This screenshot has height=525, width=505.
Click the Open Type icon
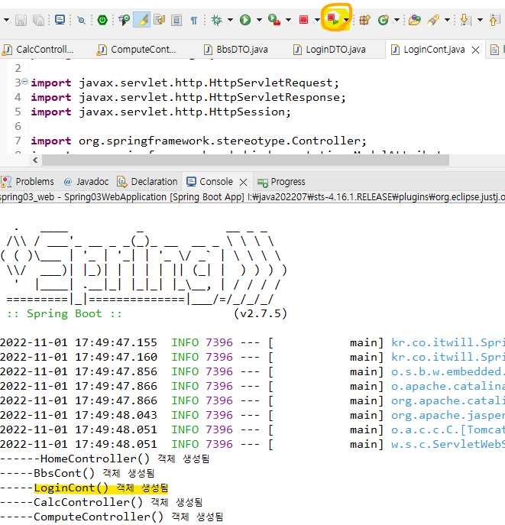pos(414,20)
